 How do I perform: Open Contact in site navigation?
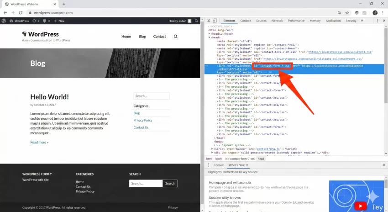click(159, 37)
